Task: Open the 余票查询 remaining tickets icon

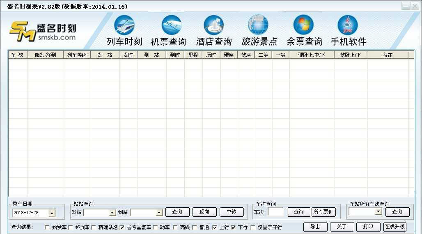Action: (x=303, y=25)
